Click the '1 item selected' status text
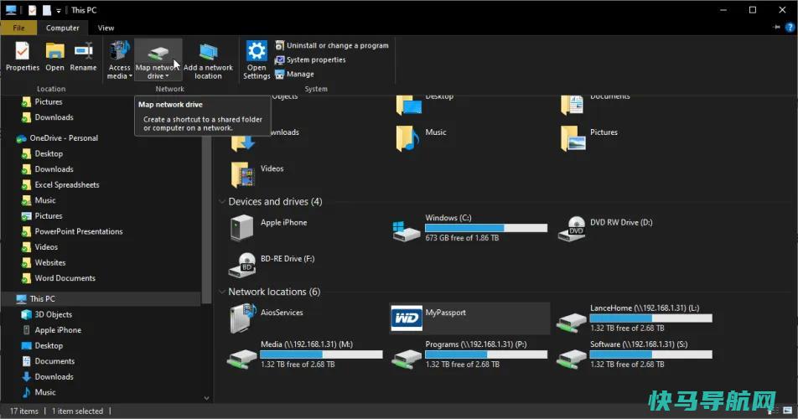This screenshot has width=798, height=419. (77, 411)
